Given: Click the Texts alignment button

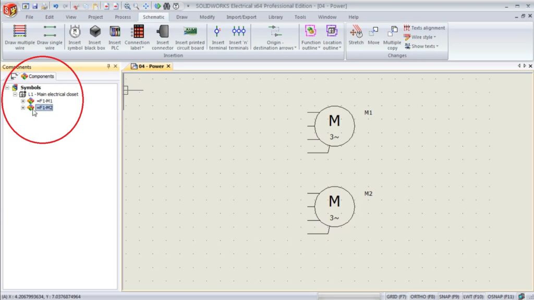Looking at the screenshot, I should pyautogui.click(x=424, y=28).
